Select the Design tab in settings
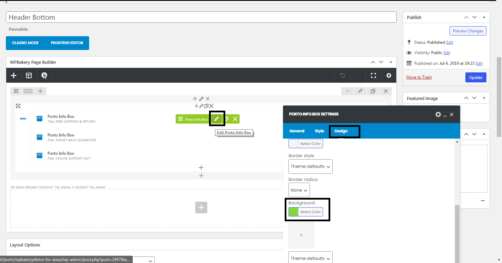Viewport: 502px width, 263px height. click(341, 131)
